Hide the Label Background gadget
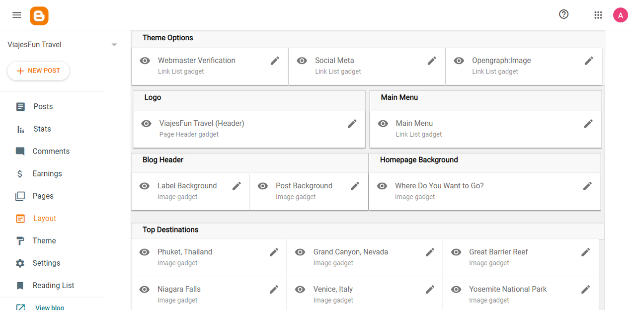Image resolution: width=636 pixels, height=310 pixels. (x=145, y=186)
